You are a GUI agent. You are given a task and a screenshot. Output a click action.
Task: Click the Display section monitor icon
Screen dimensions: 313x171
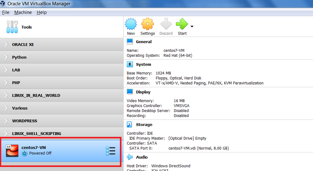(130, 92)
